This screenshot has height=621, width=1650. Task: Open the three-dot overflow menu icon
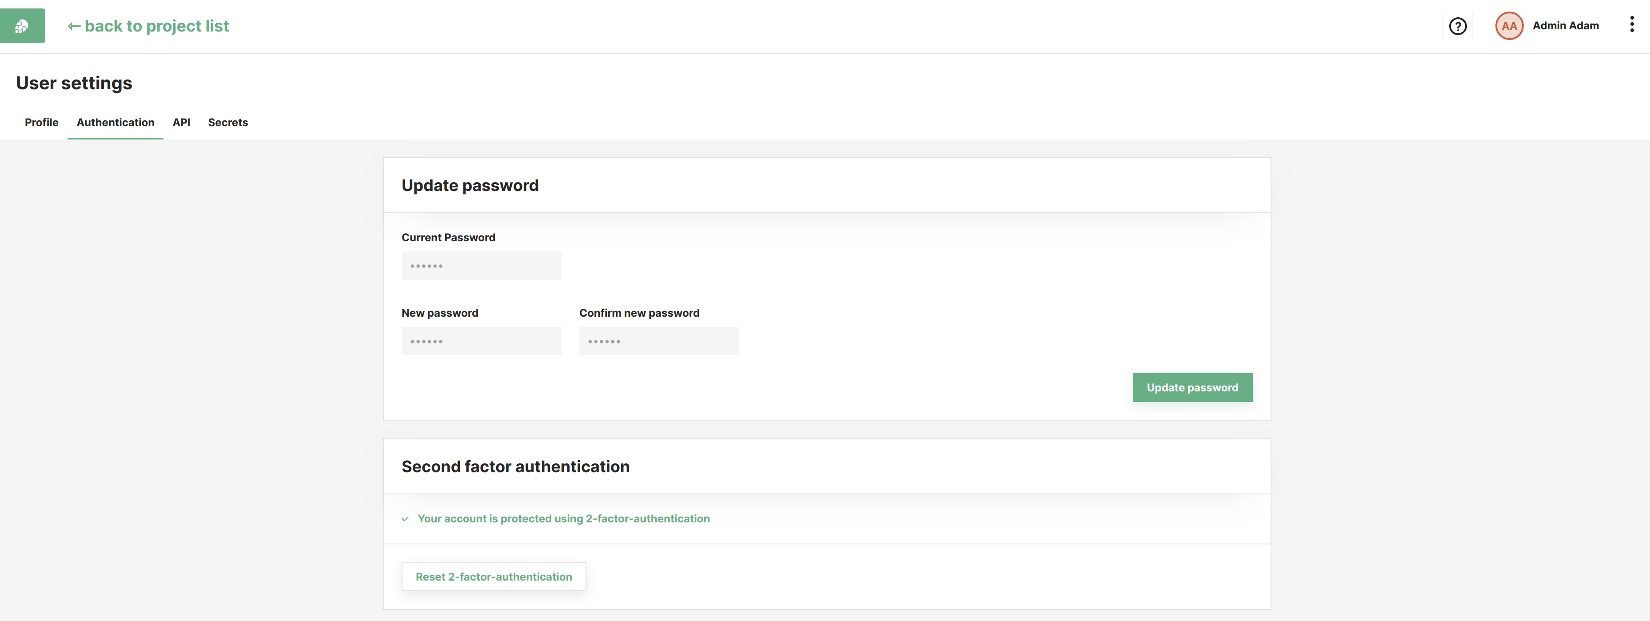coord(1630,24)
